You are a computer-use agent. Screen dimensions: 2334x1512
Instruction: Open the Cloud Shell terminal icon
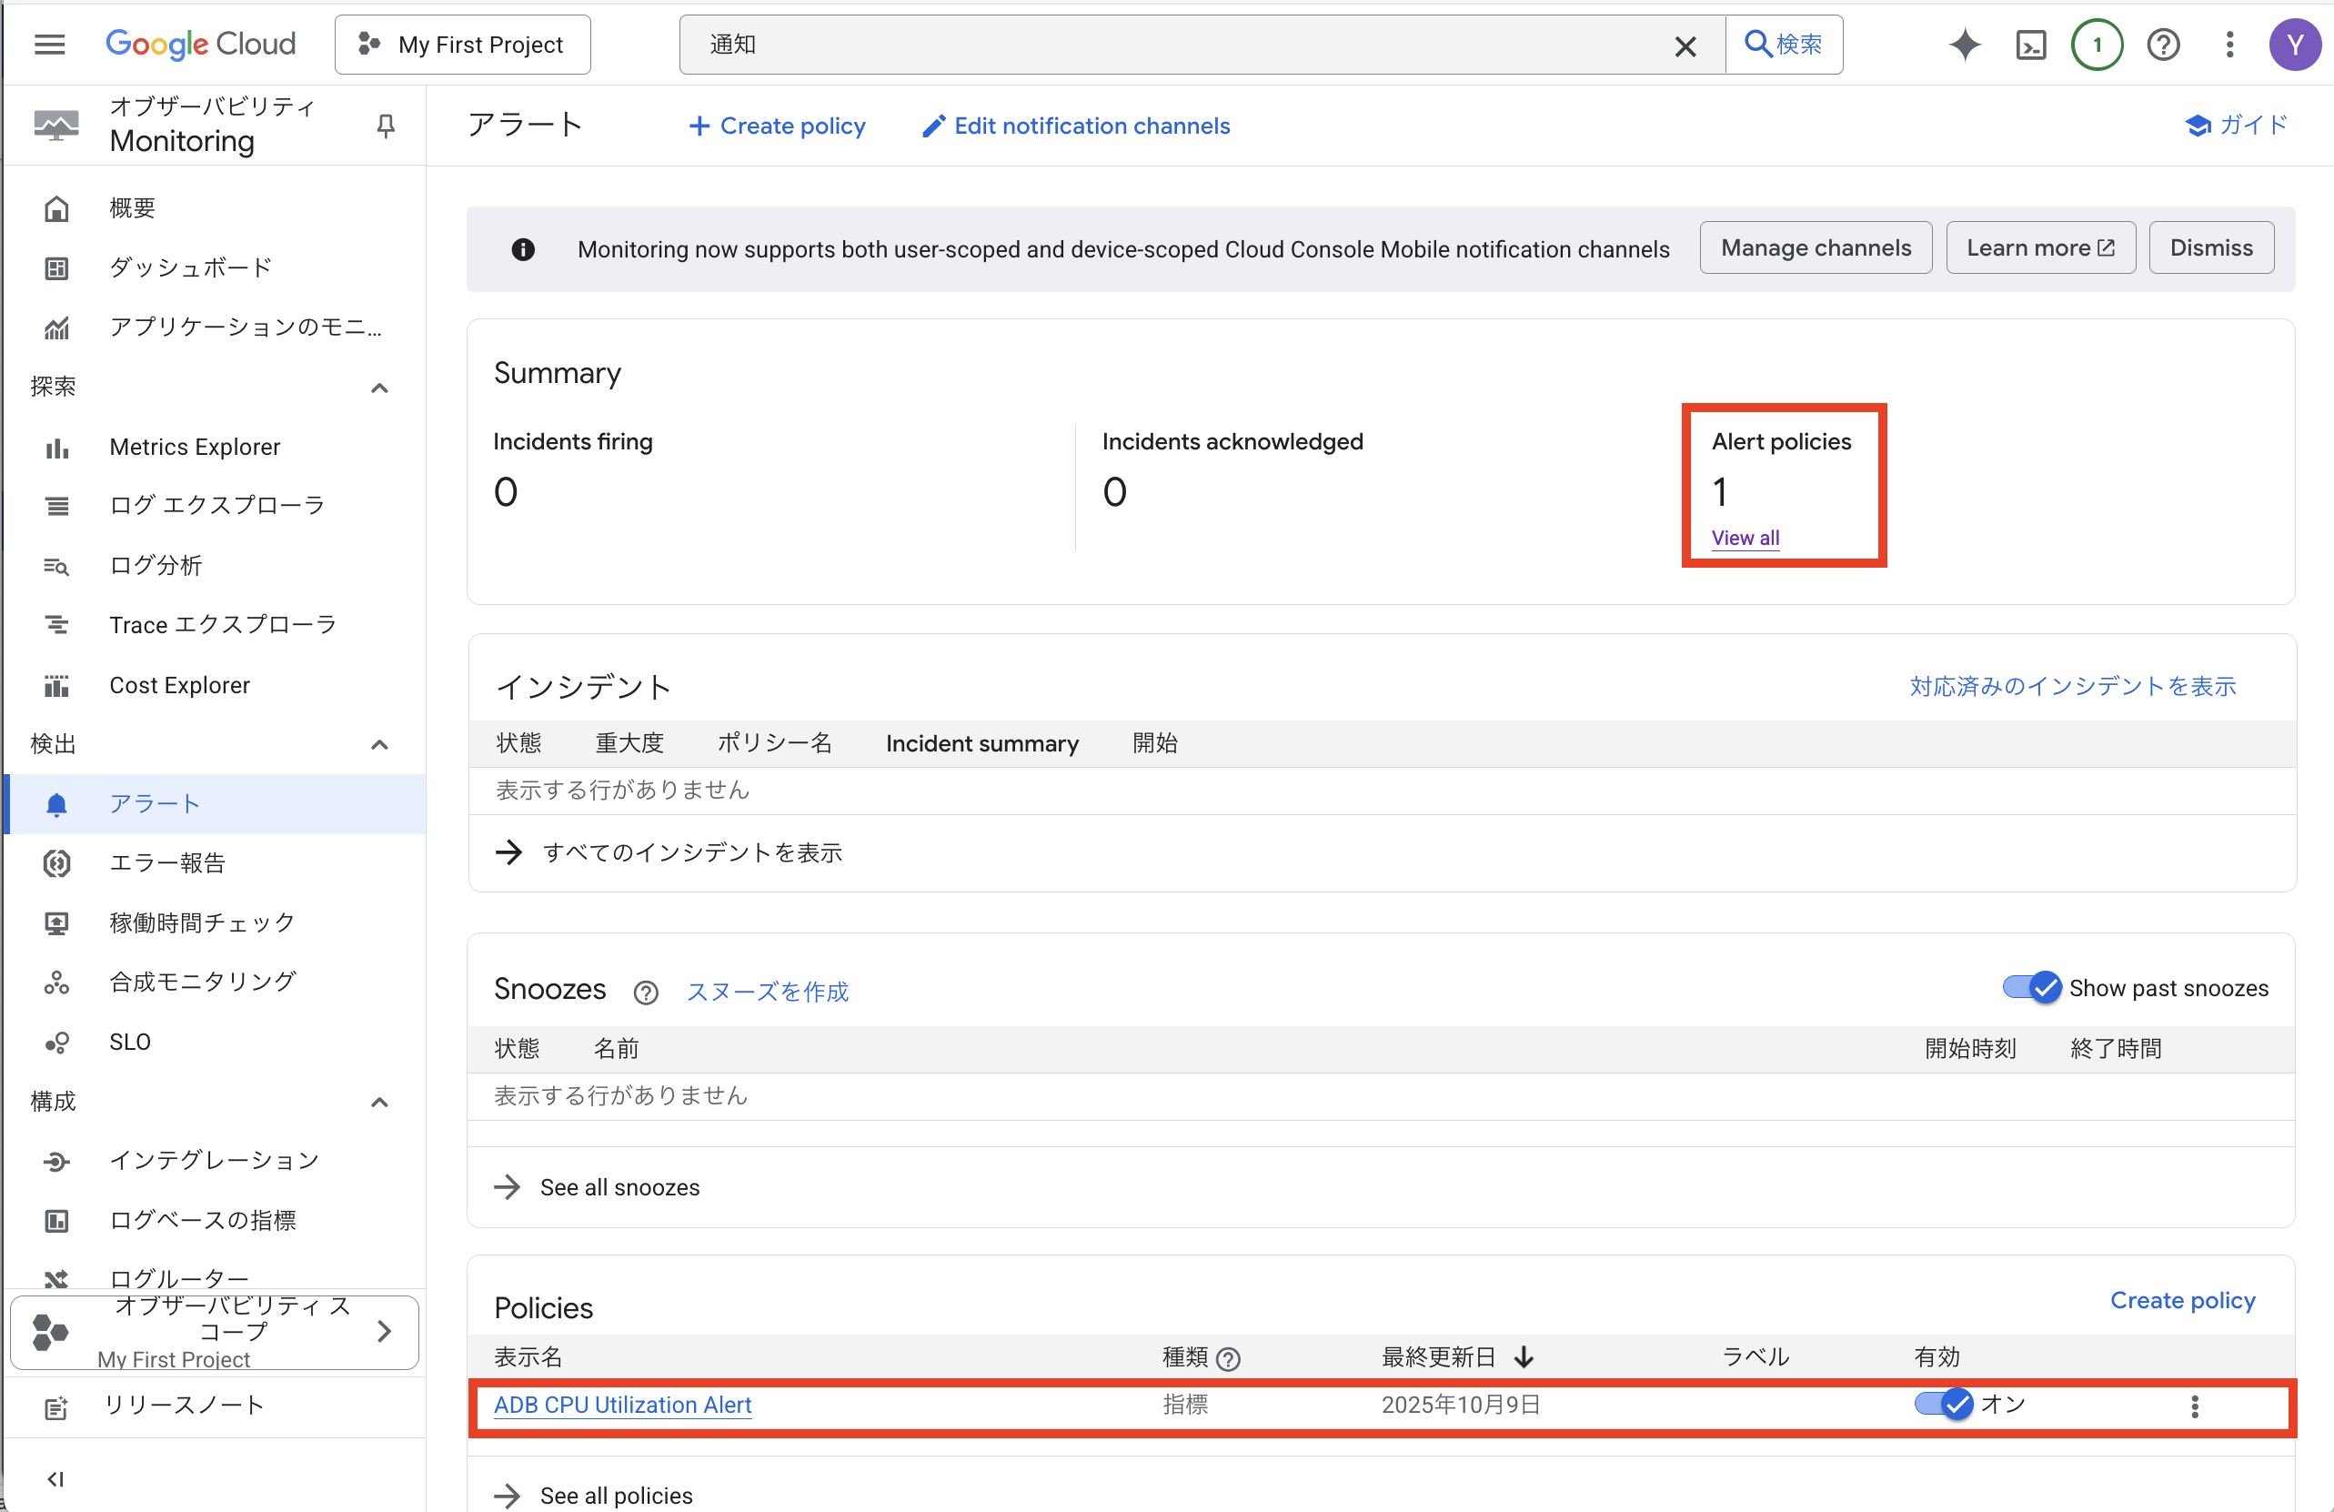pos(2030,45)
